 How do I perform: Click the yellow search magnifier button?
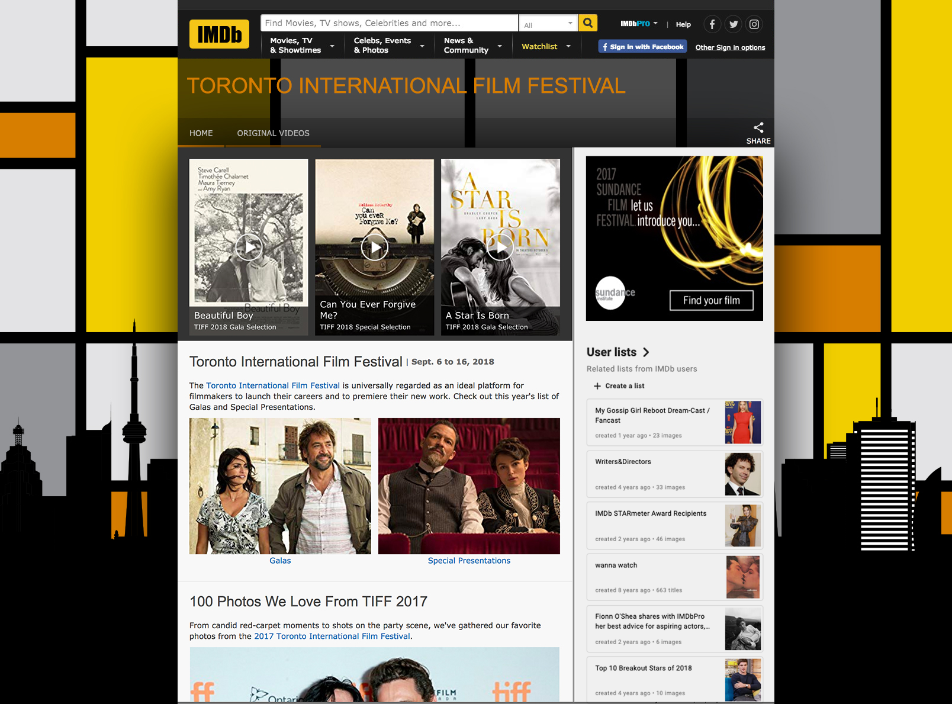(x=588, y=23)
